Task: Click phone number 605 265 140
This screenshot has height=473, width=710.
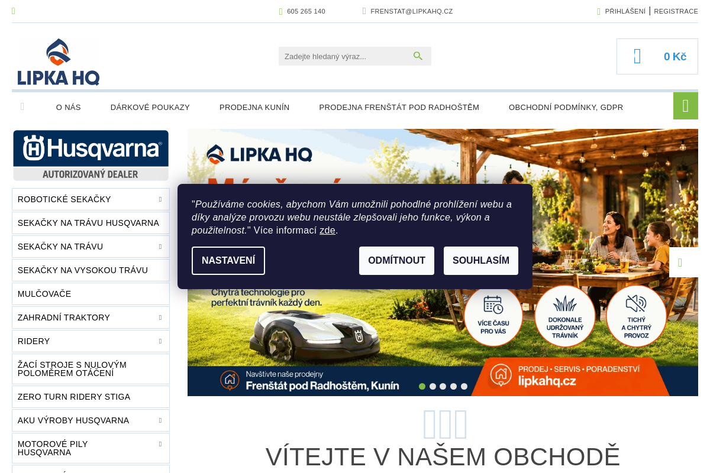Action: click(306, 11)
